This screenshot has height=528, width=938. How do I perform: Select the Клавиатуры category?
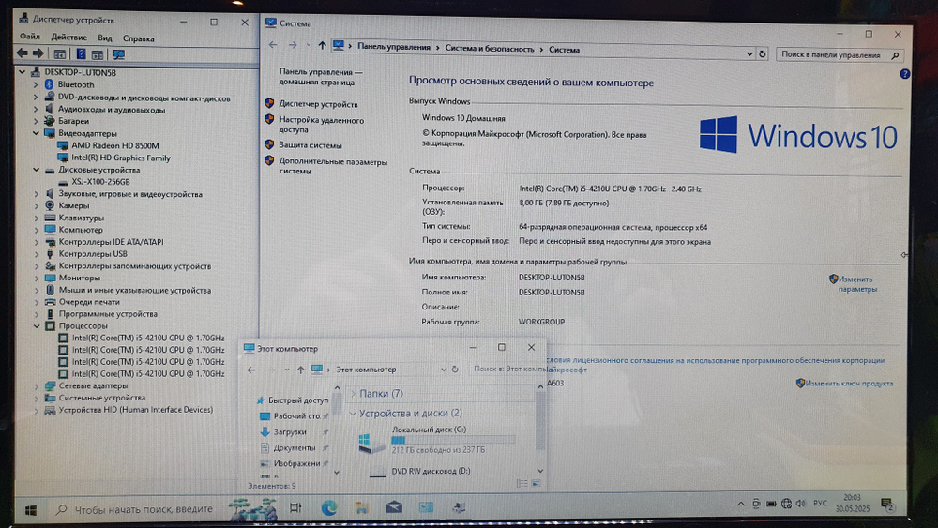pyautogui.click(x=82, y=218)
